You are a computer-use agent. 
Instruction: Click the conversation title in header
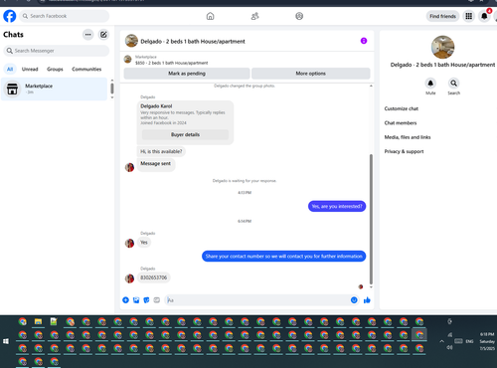tap(193, 42)
